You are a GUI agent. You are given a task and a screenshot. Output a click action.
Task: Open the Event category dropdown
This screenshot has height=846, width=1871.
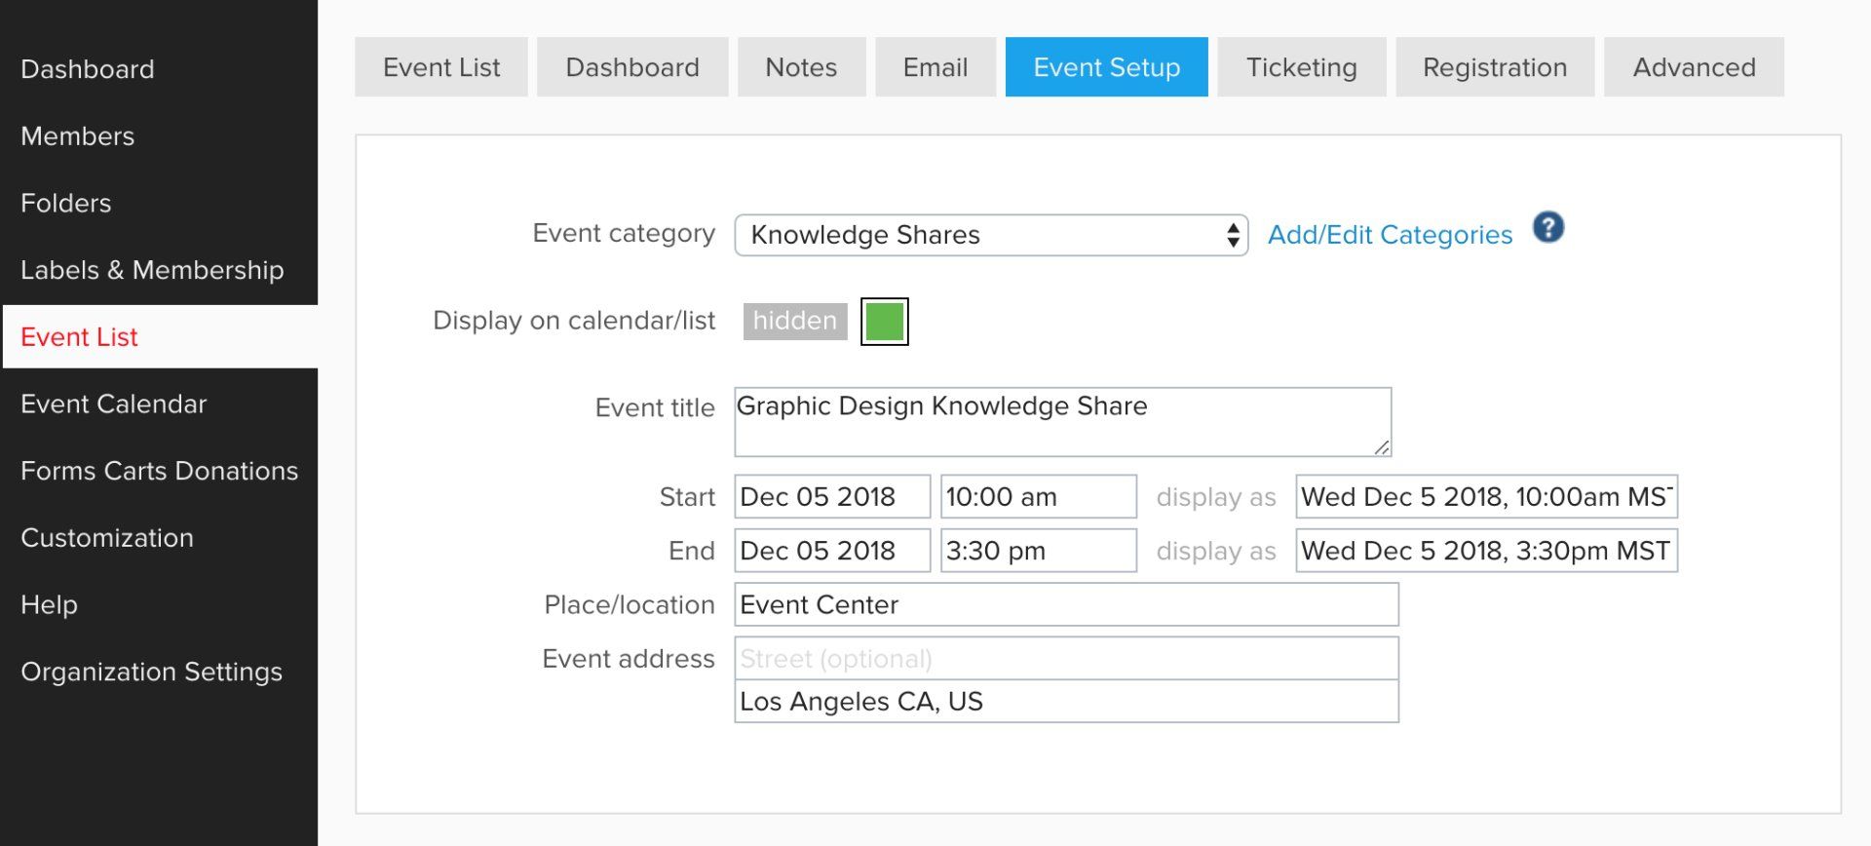(991, 235)
